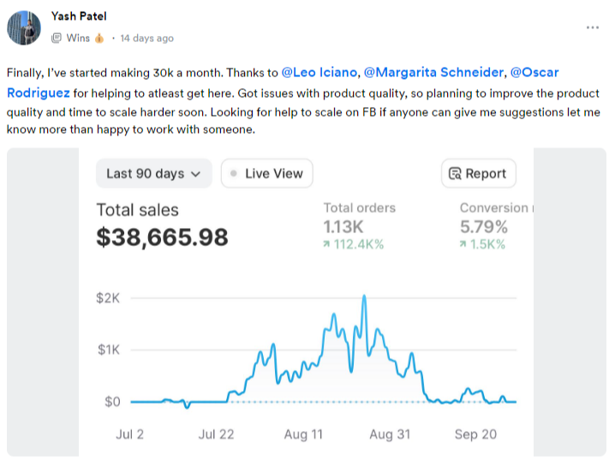Viewport: 615px width, 462px height.
Task: Open the @Margarita Schneider mention
Action: pyautogui.click(x=433, y=73)
